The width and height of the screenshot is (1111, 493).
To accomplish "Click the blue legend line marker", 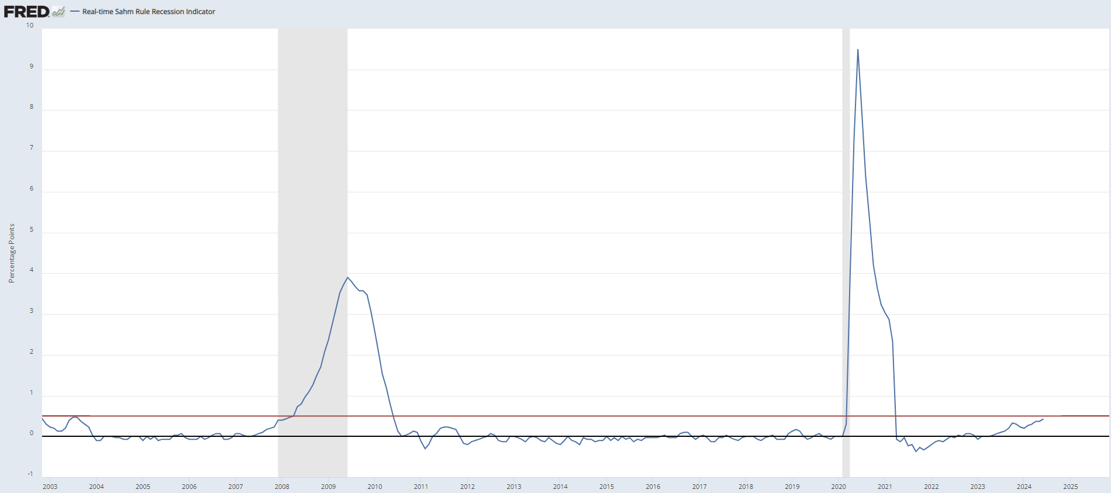I will [x=75, y=12].
